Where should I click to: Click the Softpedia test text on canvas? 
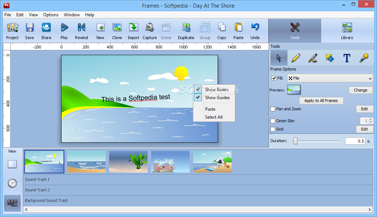[136, 98]
